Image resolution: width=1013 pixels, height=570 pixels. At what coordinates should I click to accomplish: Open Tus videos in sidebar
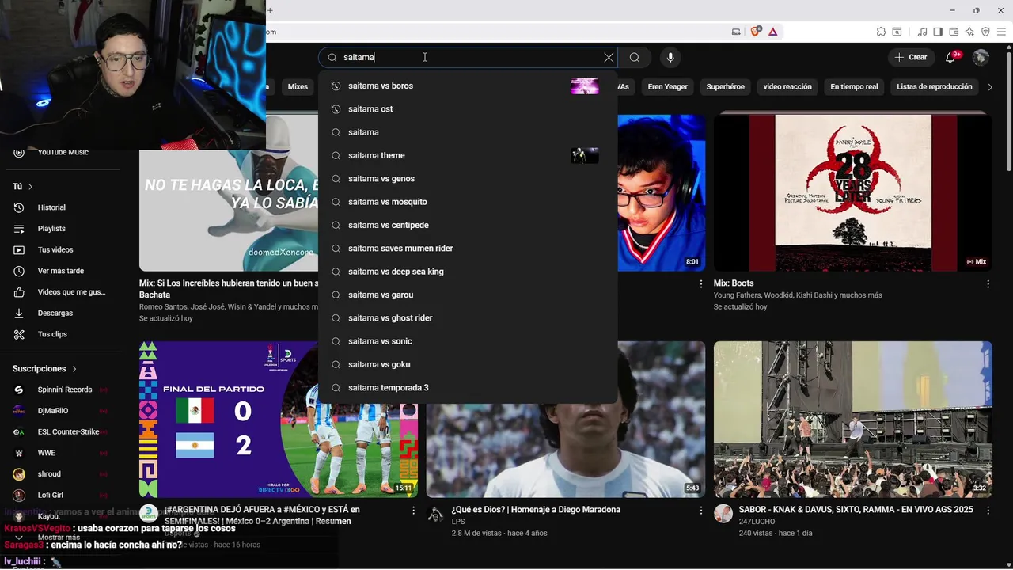62,249
